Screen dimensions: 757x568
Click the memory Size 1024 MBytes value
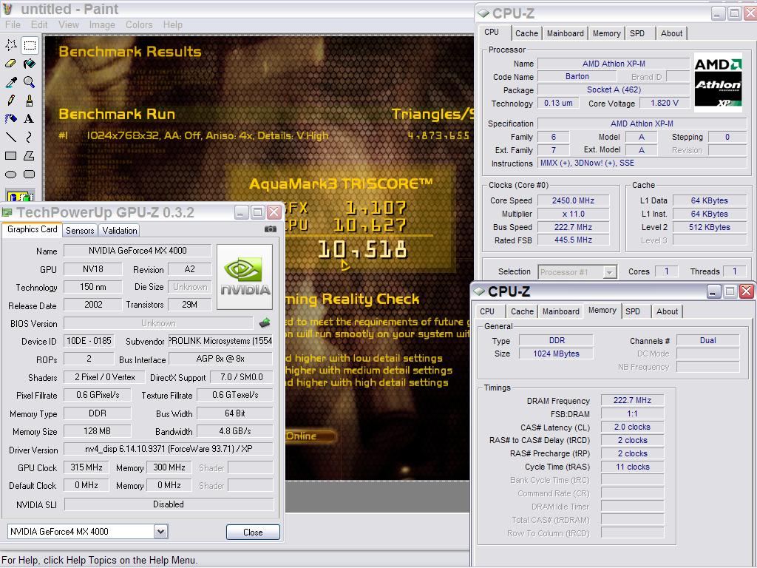[556, 354]
